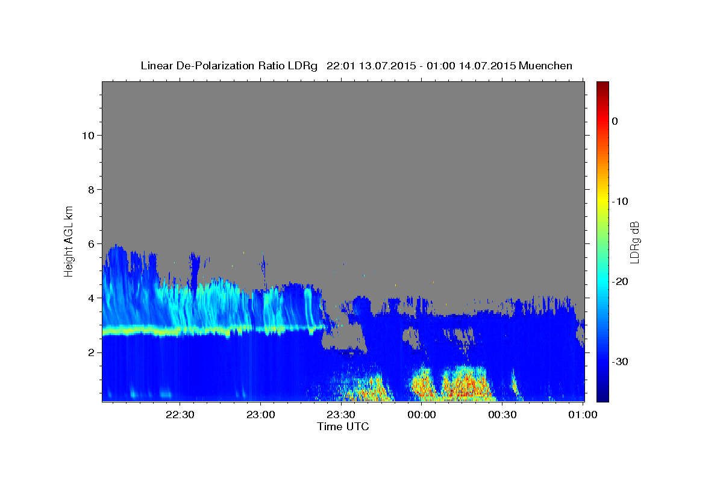
Task: Click the height axis value 10
Action: pos(88,135)
